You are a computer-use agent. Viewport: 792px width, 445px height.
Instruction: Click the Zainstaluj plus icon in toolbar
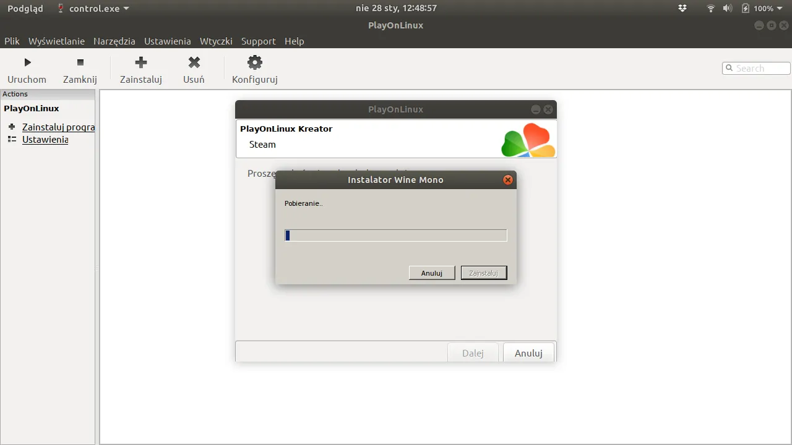[x=141, y=62]
